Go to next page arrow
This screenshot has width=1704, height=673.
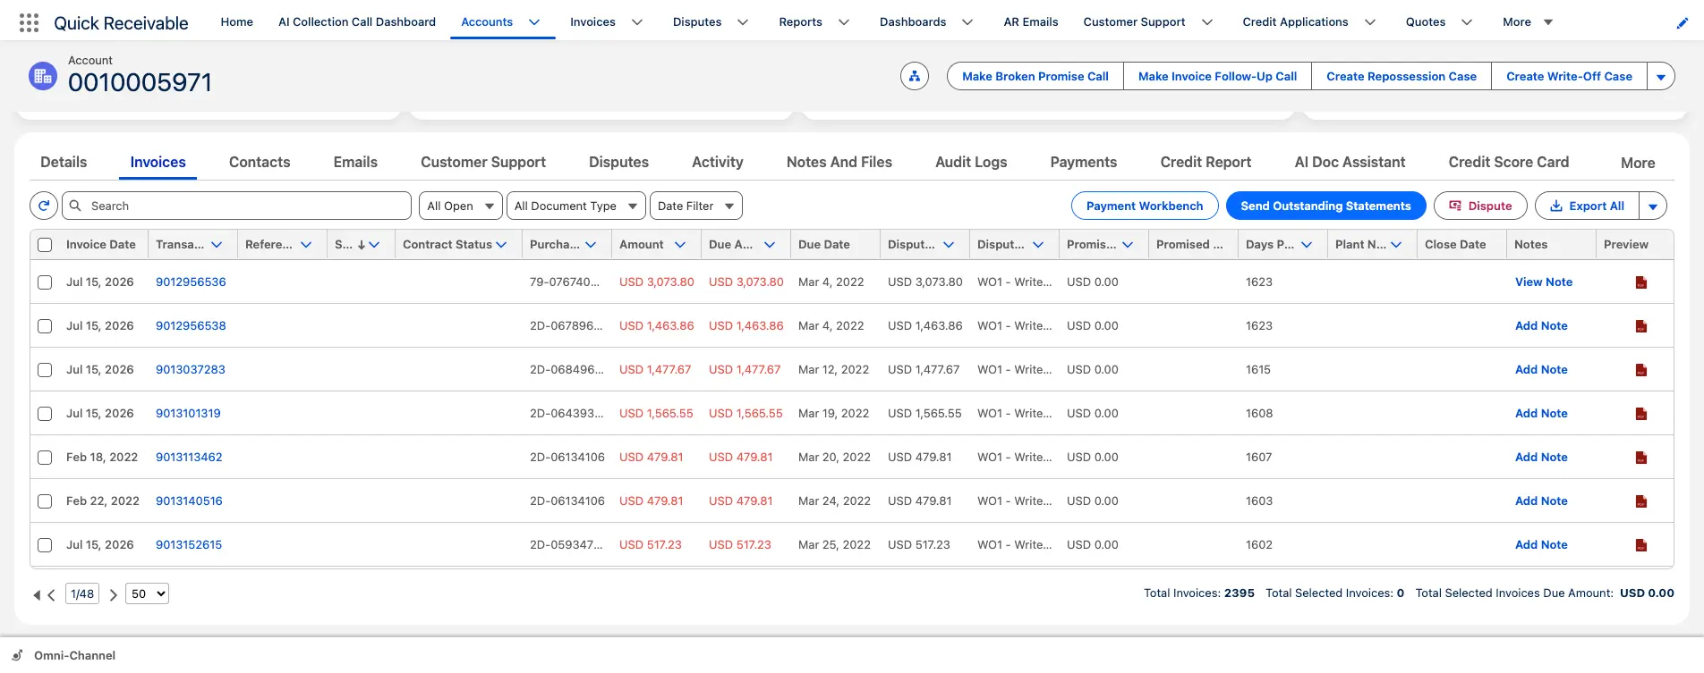pos(113,594)
